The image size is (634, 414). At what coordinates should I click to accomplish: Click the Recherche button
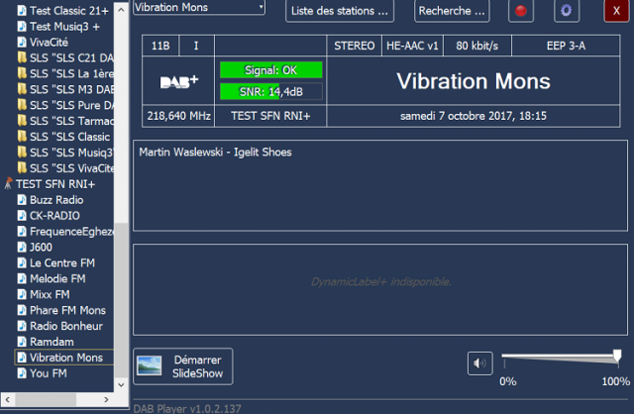(452, 11)
